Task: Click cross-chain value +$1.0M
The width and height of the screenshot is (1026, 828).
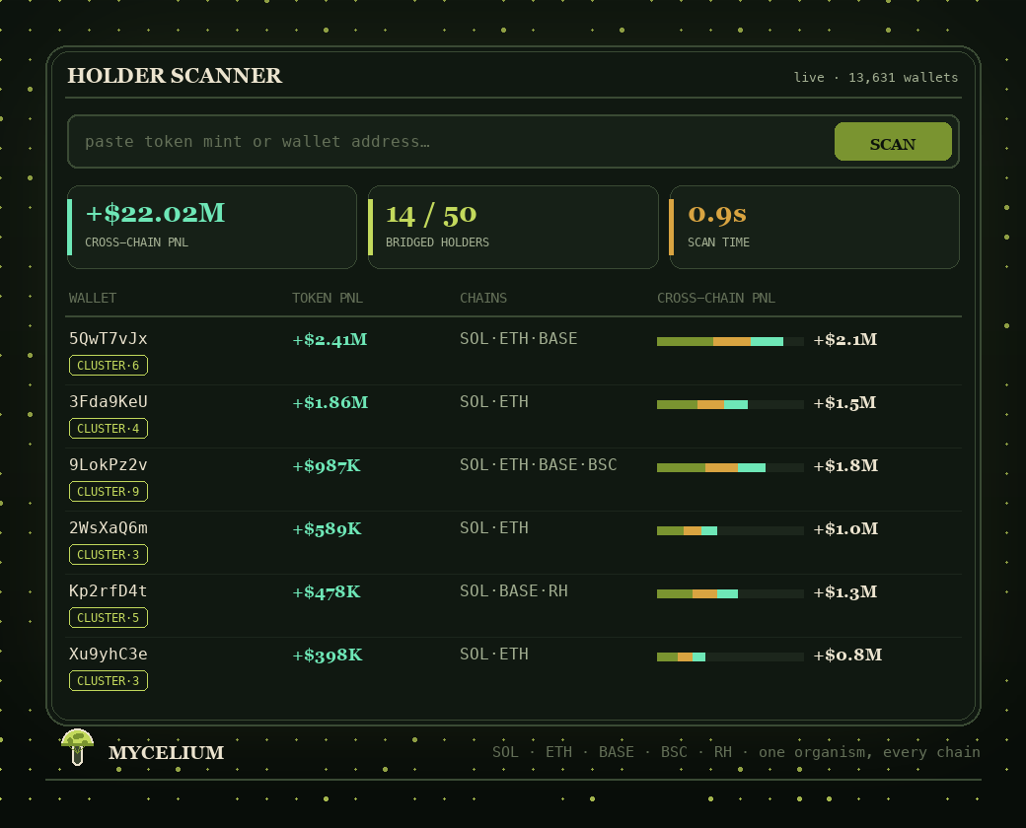Action: pos(845,528)
